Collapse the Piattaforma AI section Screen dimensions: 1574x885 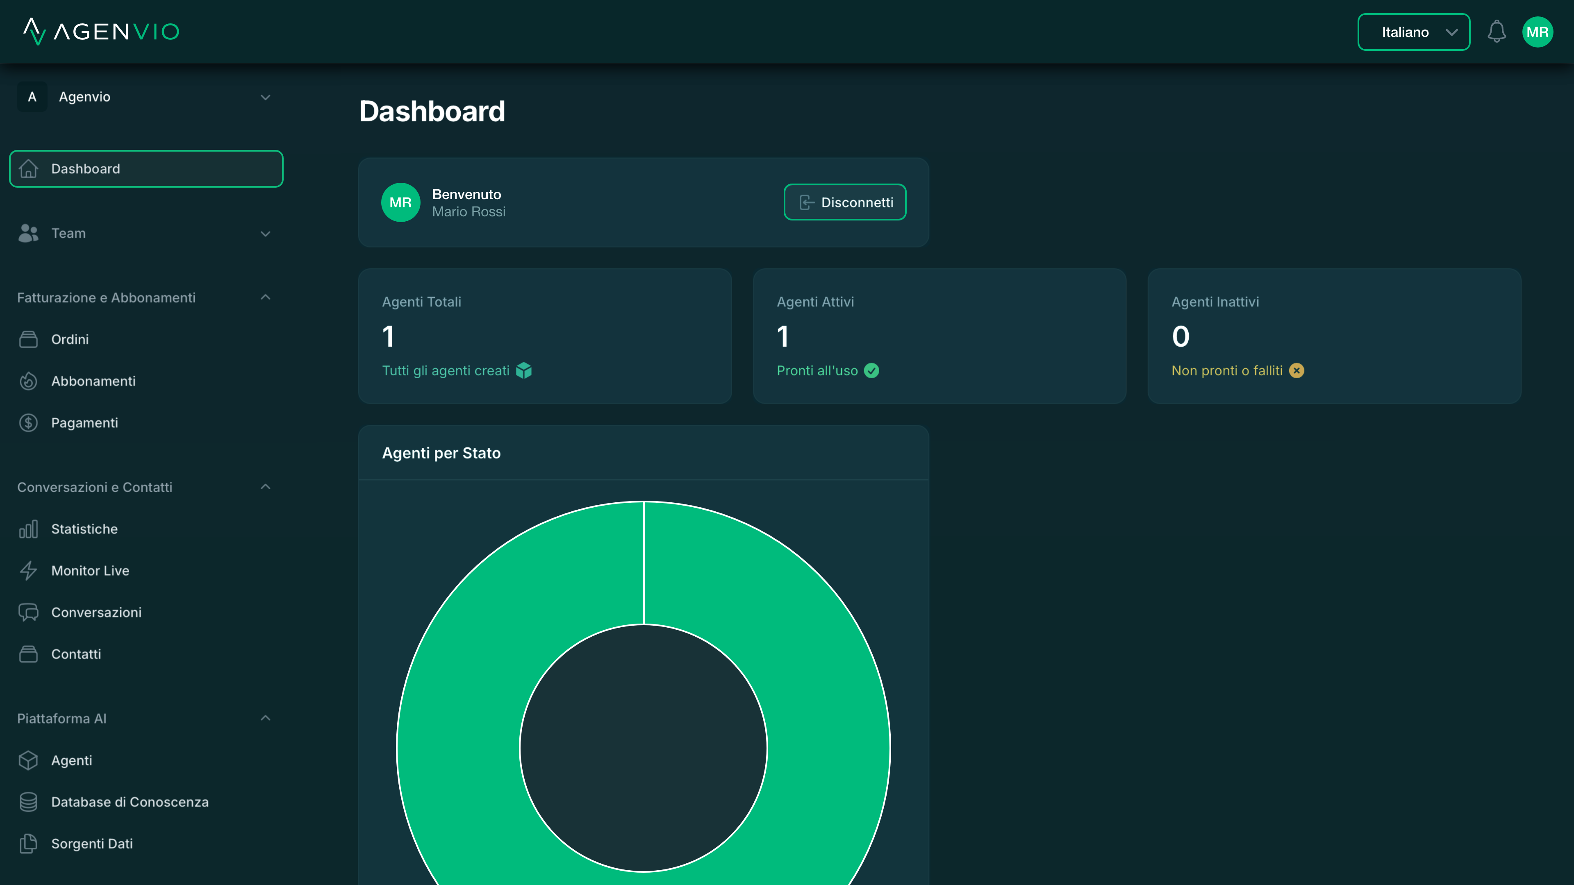[x=265, y=718]
